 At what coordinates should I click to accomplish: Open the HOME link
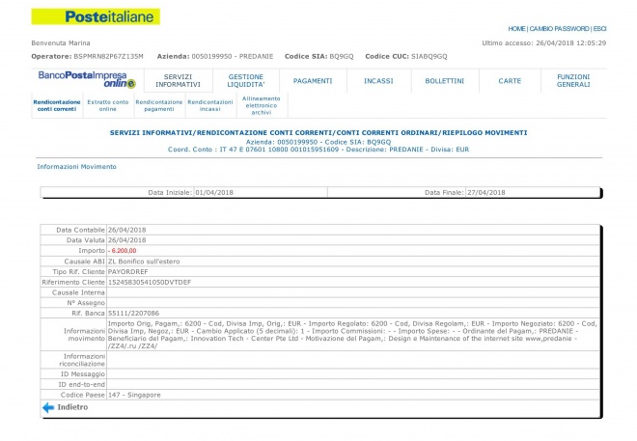517,29
